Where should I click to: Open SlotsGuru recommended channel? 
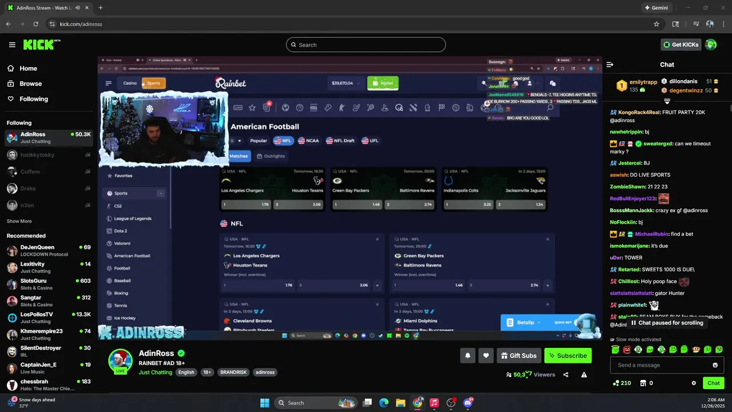pyautogui.click(x=48, y=284)
